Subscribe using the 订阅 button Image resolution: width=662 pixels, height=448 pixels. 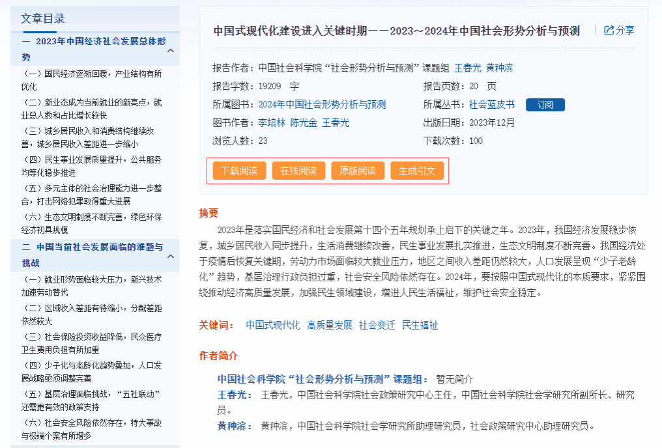545,105
